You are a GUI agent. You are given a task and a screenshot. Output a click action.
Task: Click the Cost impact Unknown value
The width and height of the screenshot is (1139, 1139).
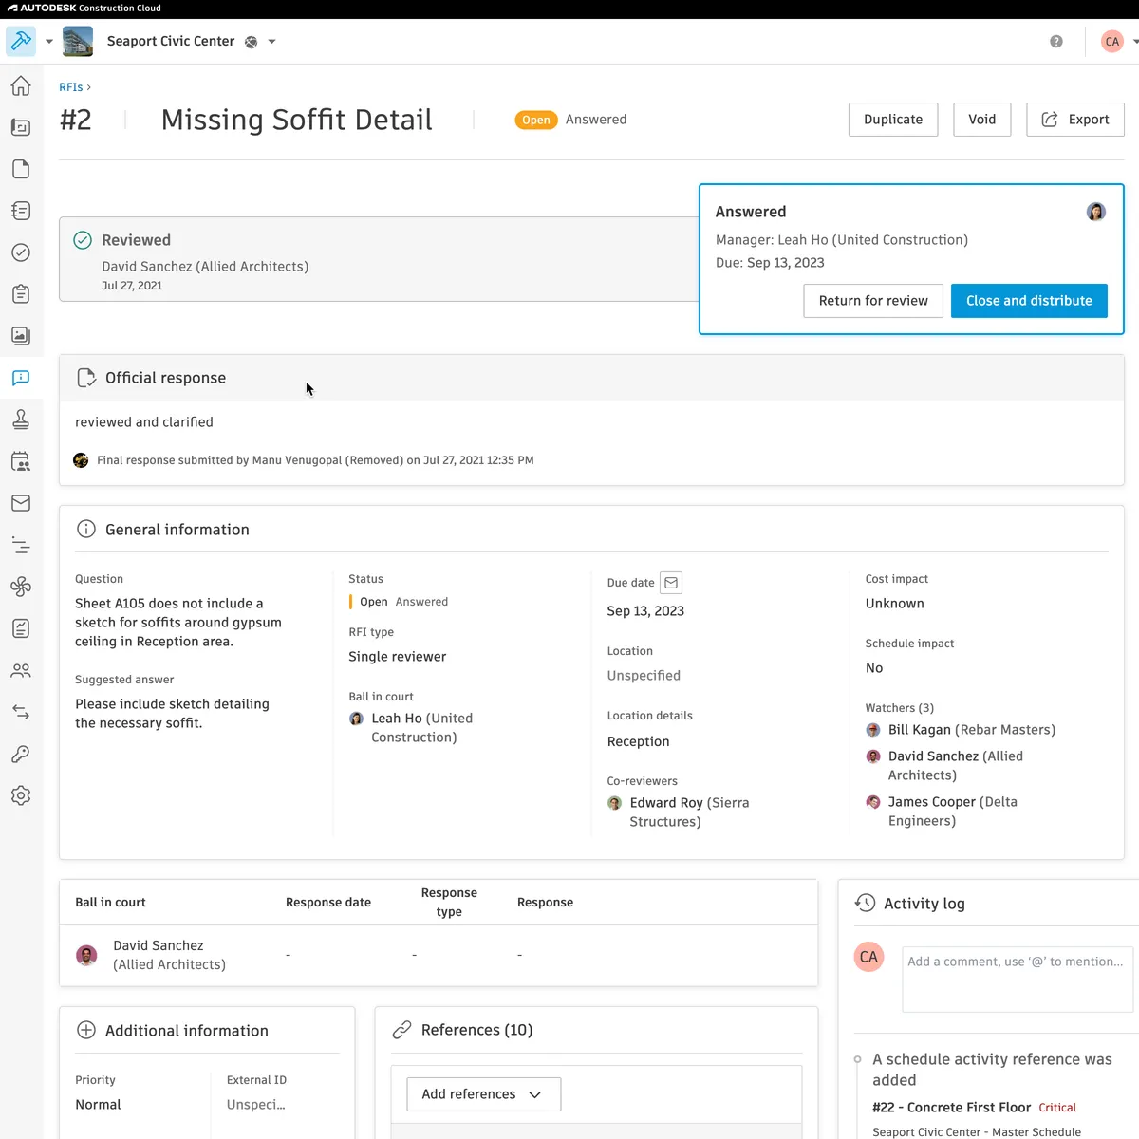[895, 604]
